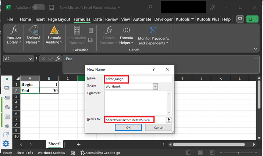Switch to Page Break Preview icon
The image size is (263, 156).
coord(212,152)
